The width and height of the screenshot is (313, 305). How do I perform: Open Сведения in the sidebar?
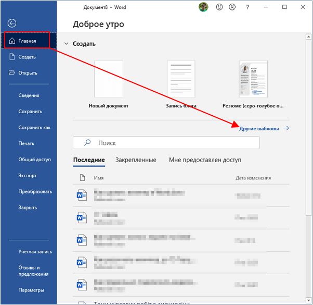pyautogui.click(x=29, y=95)
